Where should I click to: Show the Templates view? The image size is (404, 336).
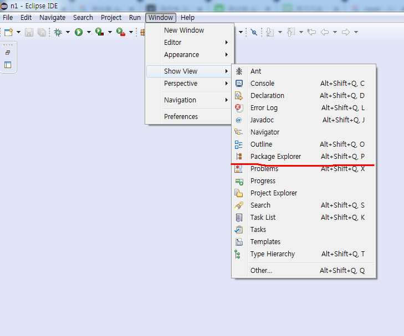coord(304,241)
